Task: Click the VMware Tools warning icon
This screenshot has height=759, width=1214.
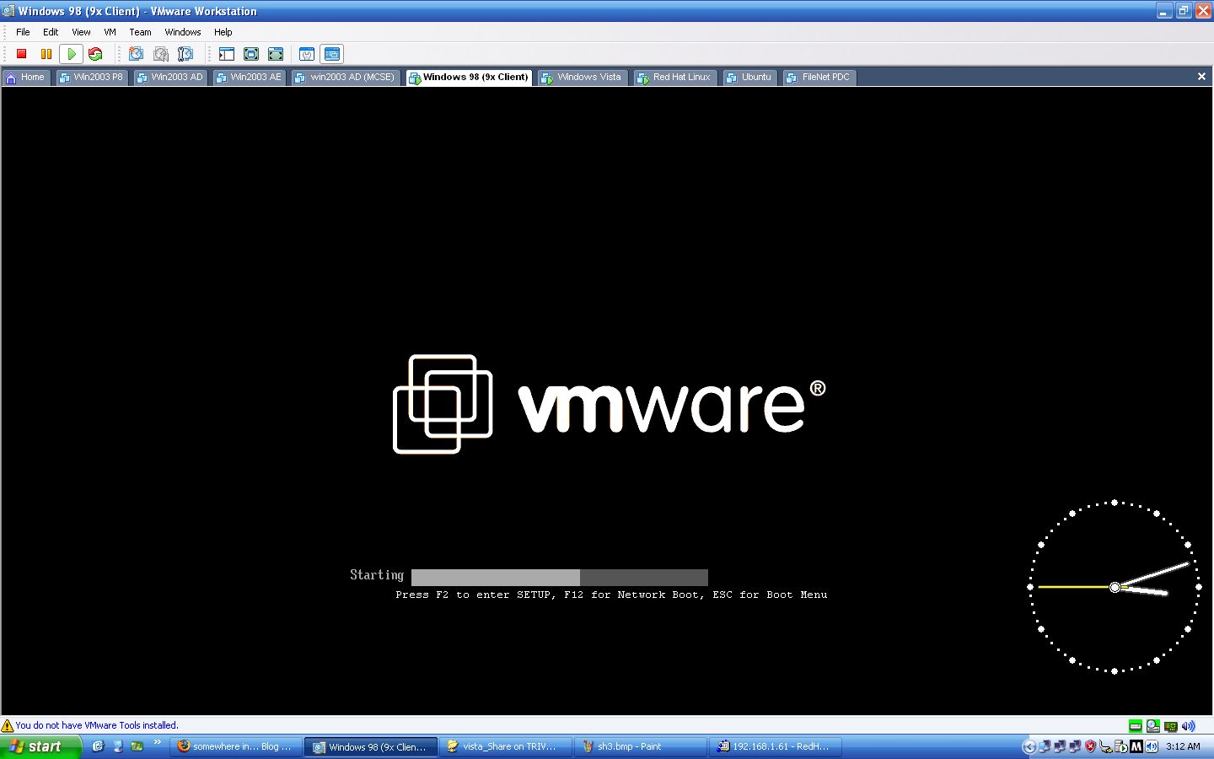Action: point(8,725)
